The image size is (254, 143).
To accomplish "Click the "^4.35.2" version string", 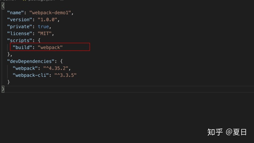I will click(x=56, y=68).
